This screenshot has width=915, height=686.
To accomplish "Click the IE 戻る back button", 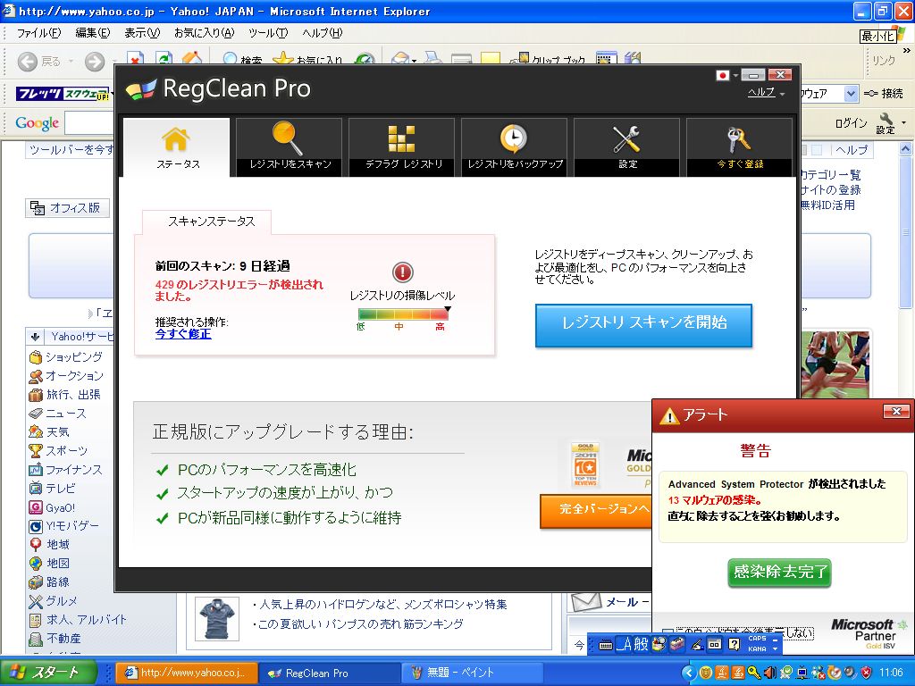I will coord(38,62).
